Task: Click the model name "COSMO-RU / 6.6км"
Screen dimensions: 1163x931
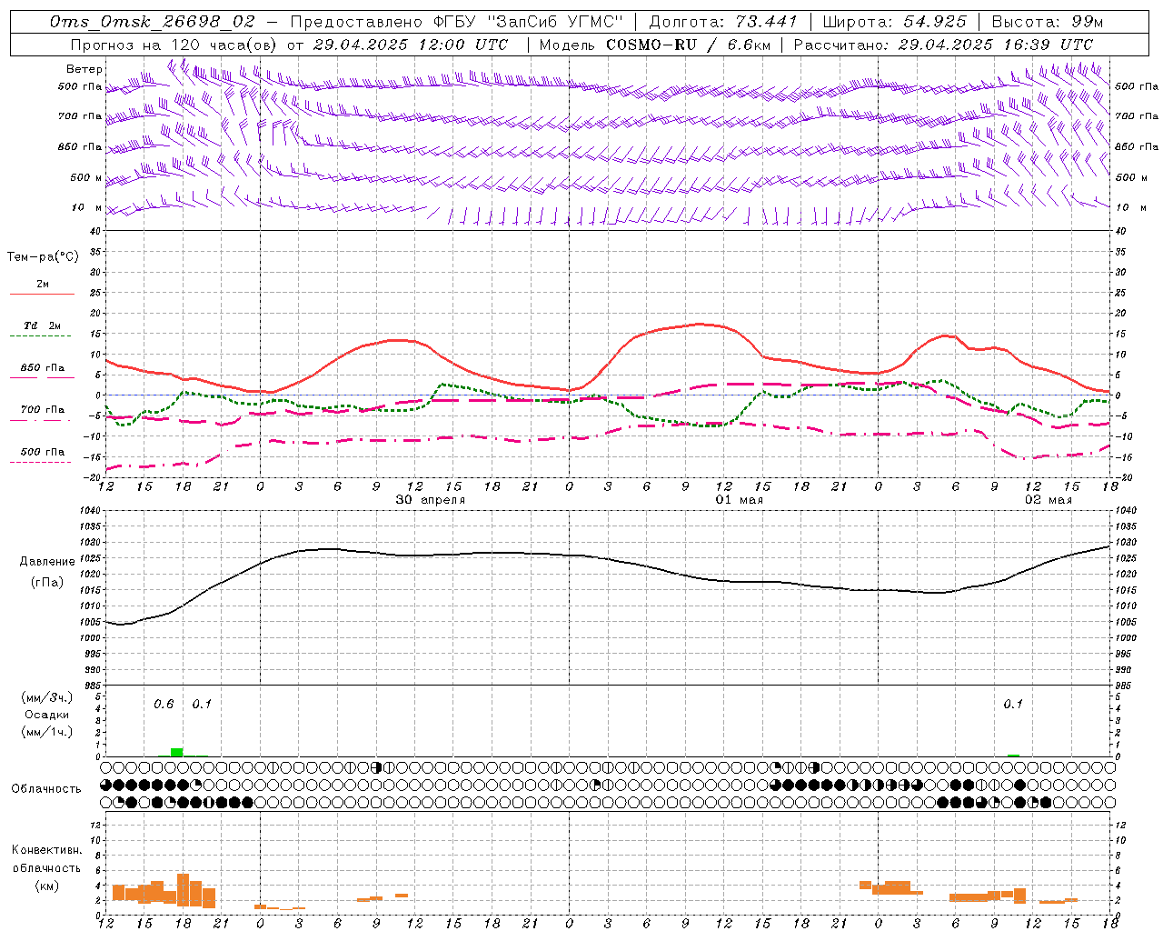Action: [688, 45]
